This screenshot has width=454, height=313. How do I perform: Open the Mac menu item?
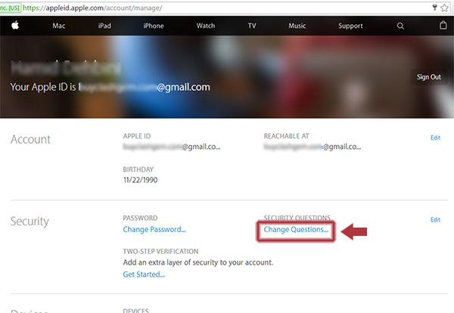[59, 26]
